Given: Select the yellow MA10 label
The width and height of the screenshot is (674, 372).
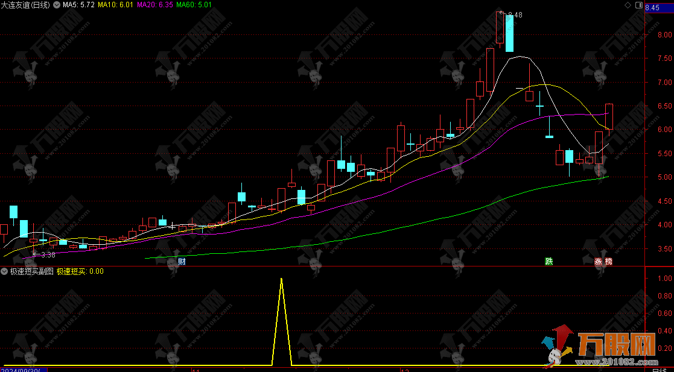Looking at the screenshot, I should 115,5.
